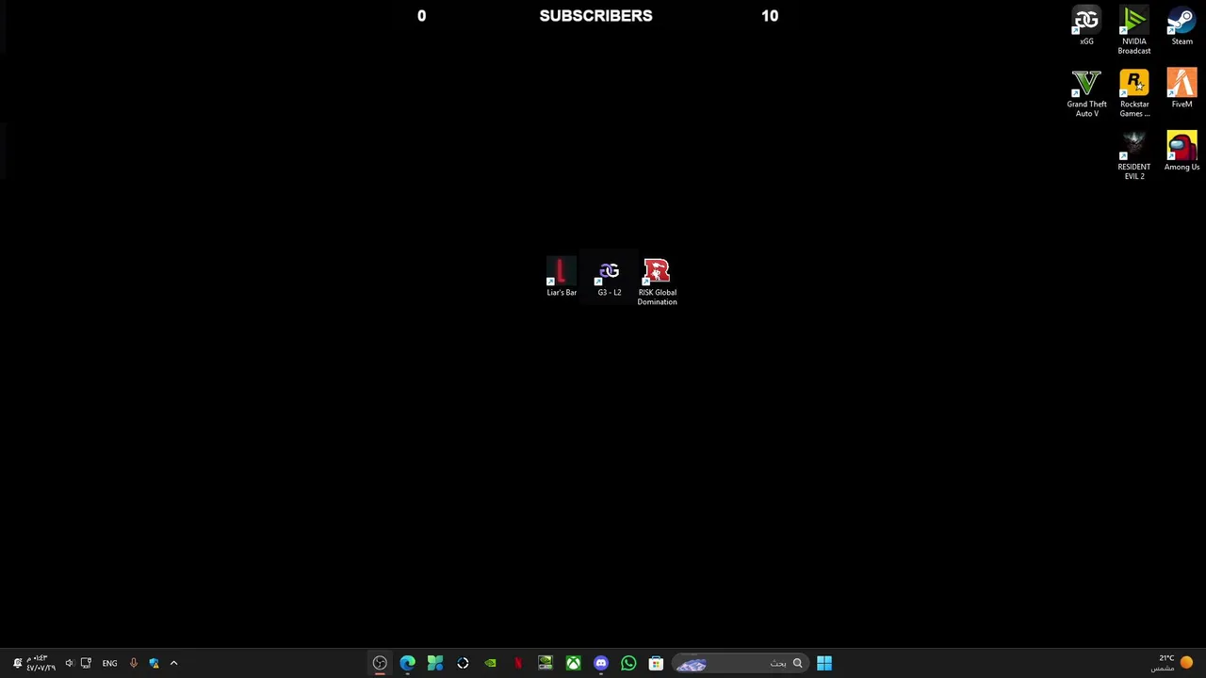This screenshot has height=678, width=1206.
Task: Launch NVIDIA Broadcast from the desktop
Action: (1134, 31)
